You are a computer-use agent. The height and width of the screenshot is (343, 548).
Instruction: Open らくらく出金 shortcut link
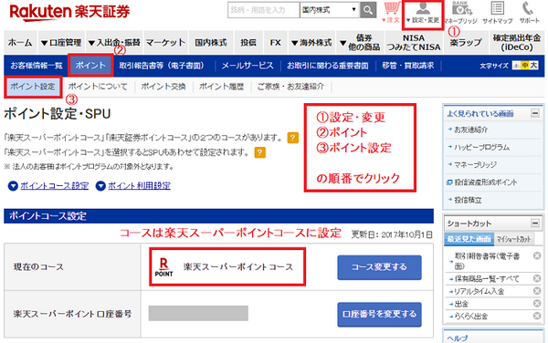coord(470,317)
